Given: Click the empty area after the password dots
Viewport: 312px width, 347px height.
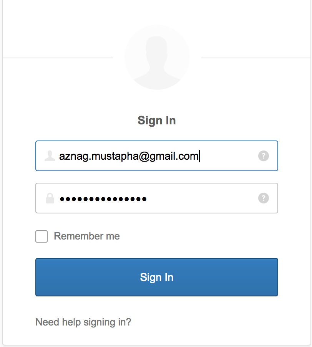Looking at the screenshot, I should click(201, 198).
